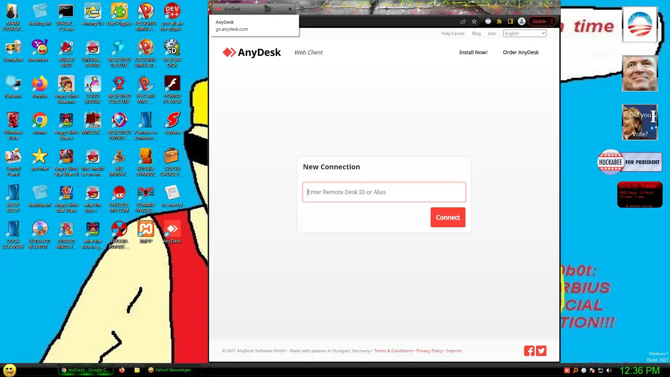The width and height of the screenshot is (670, 377).
Task: Click the share page icon in toolbar
Action: 463,21
